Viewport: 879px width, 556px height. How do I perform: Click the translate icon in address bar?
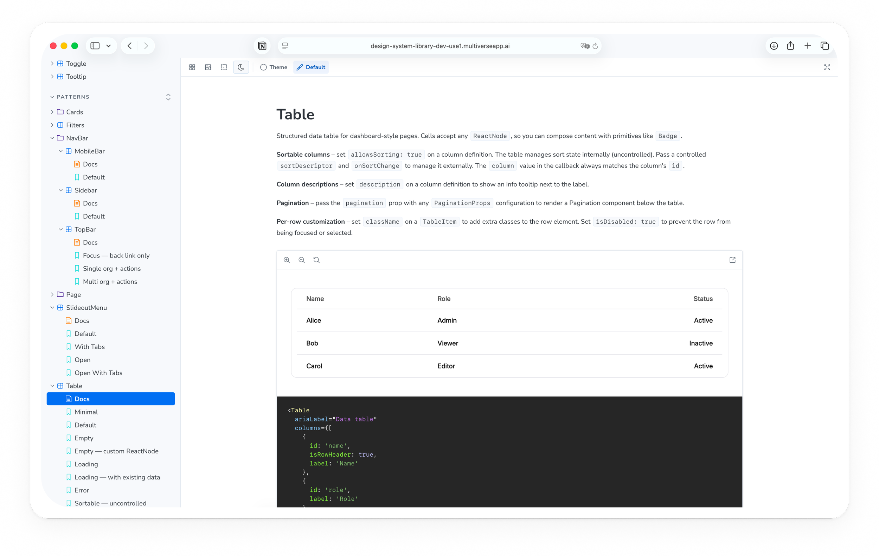(584, 46)
